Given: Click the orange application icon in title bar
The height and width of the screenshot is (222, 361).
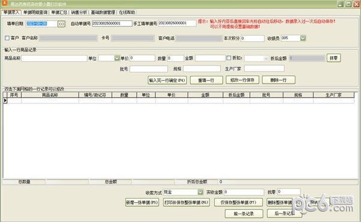Looking at the screenshot, I should click(x=4, y=4).
